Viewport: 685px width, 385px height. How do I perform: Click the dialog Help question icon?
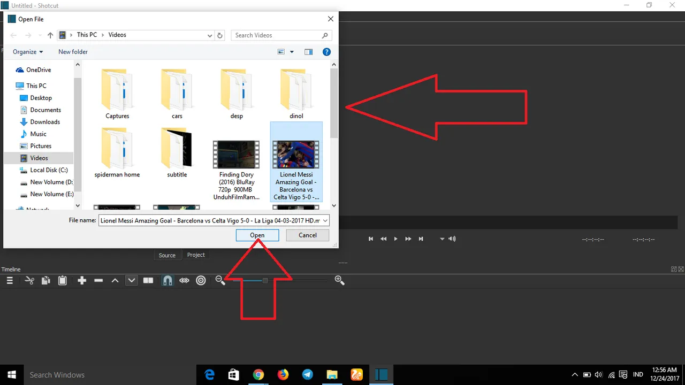pos(326,52)
